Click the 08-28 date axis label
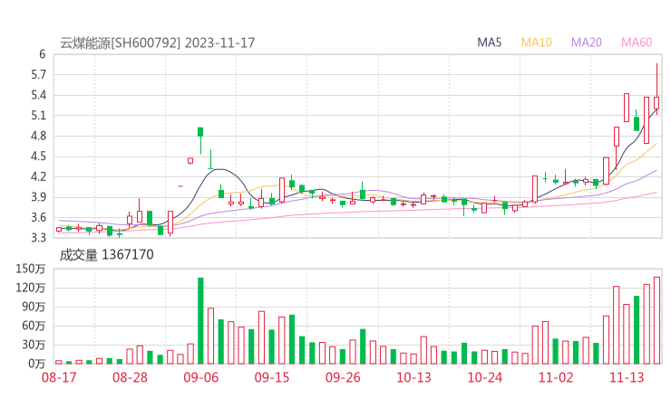The width and height of the screenshot is (671, 398). (x=130, y=377)
